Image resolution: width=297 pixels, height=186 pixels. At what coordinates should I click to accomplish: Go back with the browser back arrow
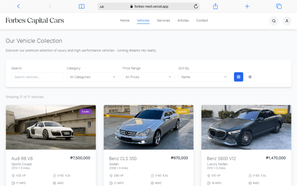click(x=18, y=6)
